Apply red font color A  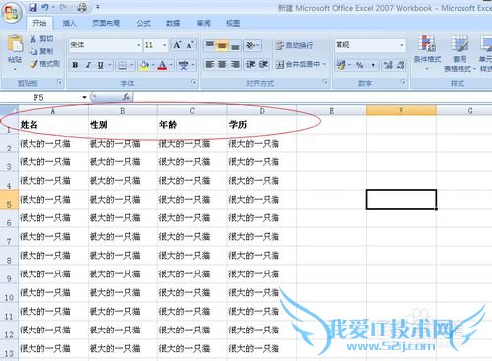162,65
